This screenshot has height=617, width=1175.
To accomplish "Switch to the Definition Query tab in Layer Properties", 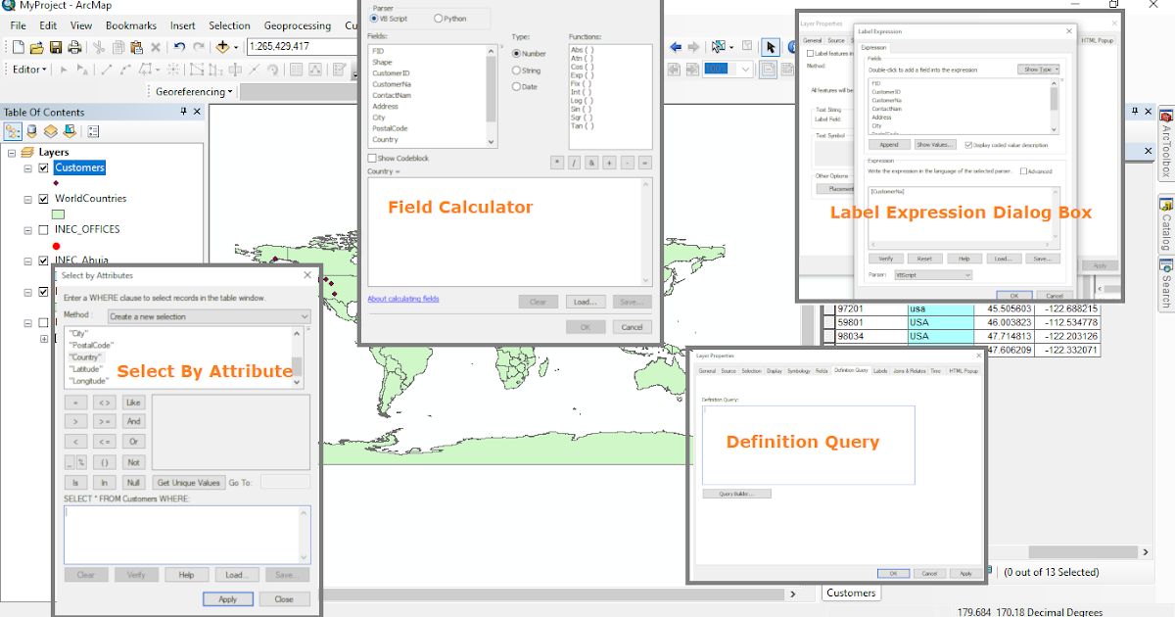I will coord(851,370).
